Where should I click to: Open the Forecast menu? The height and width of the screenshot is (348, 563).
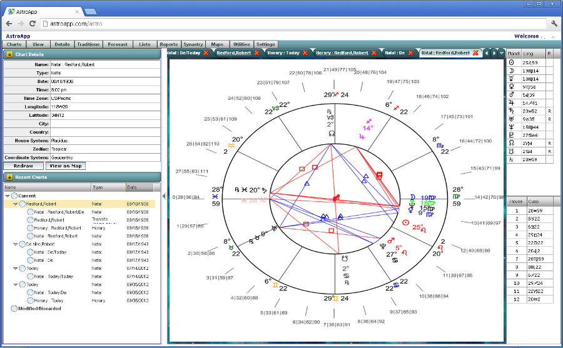(x=118, y=44)
